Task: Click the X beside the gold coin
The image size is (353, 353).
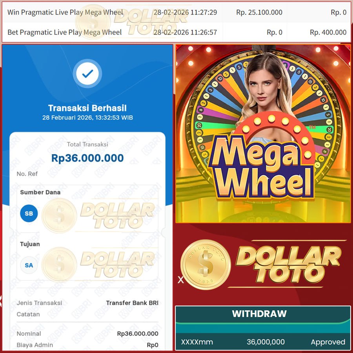Action: click(180, 280)
